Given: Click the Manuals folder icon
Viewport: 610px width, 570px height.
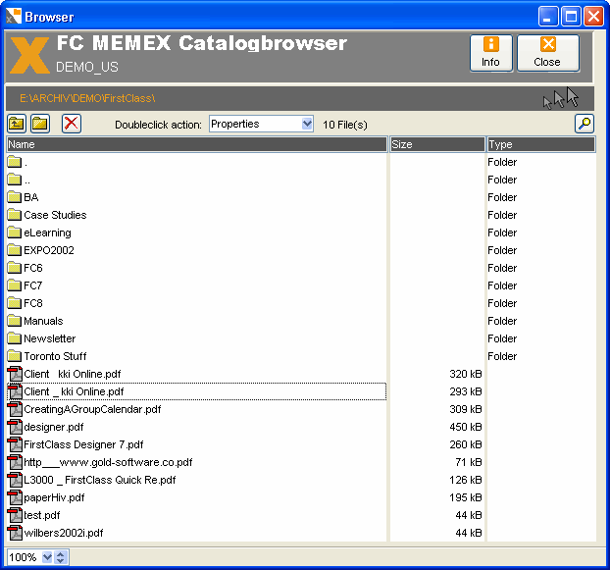Looking at the screenshot, I should click(x=15, y=321).
